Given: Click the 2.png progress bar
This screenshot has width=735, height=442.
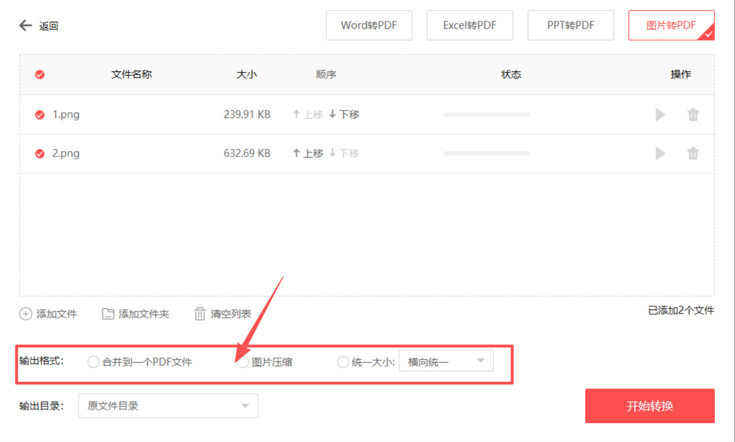Looking at the screenshot, I should point(486,153).
